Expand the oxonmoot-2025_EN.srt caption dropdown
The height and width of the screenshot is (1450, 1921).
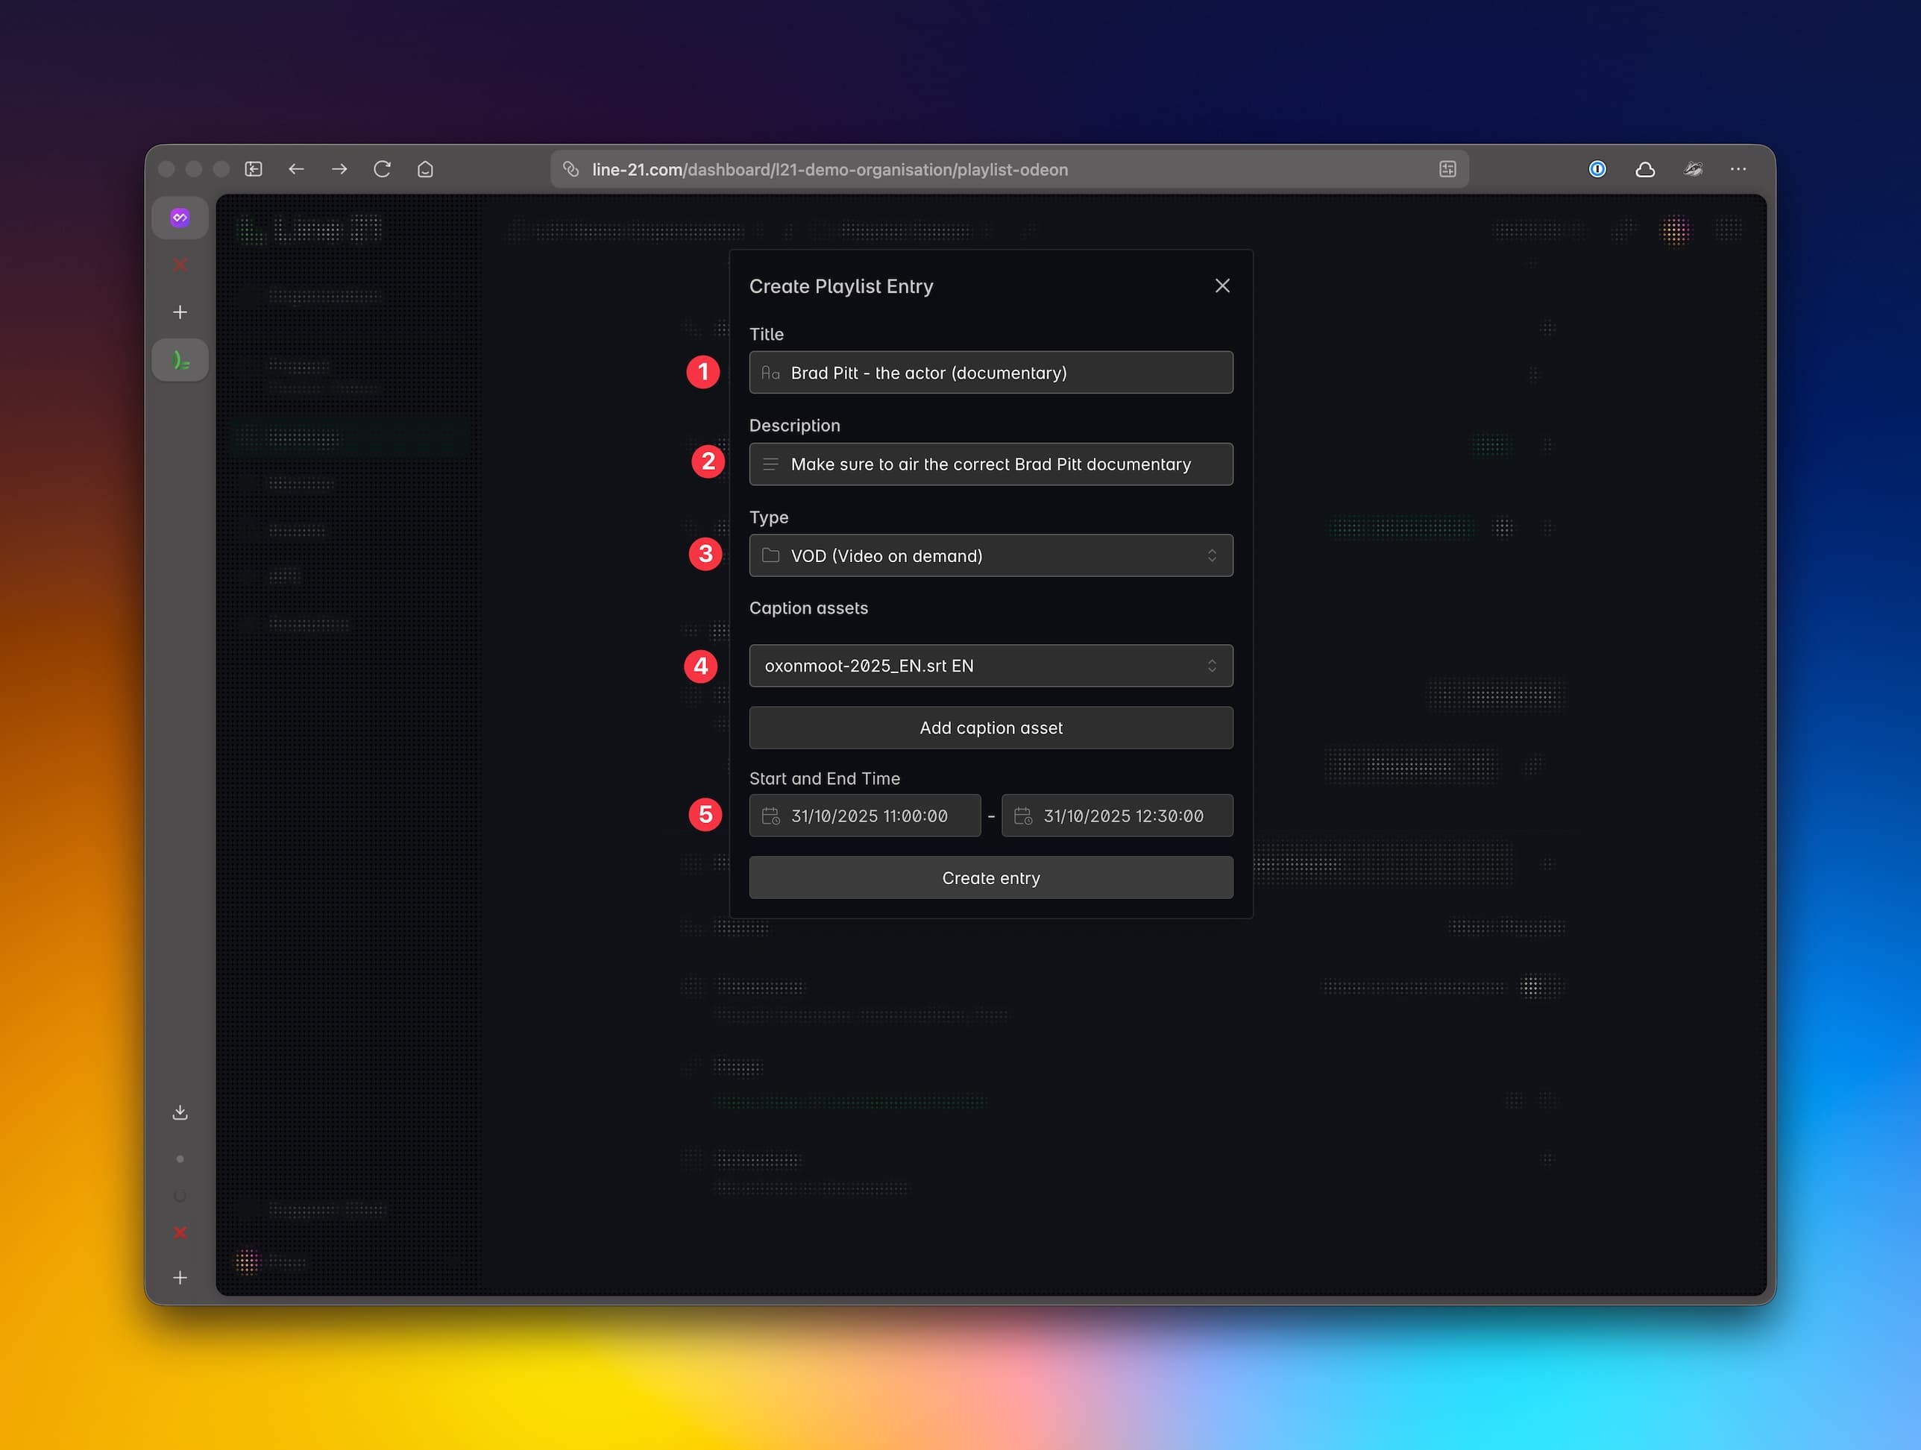[x=990, y=666]
